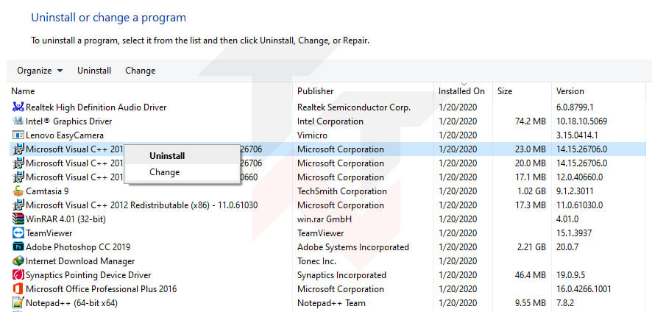Viewport: 652px width, 312px height.
Task: Click size value 2.21 GB
Action: (x=531, y=247)
